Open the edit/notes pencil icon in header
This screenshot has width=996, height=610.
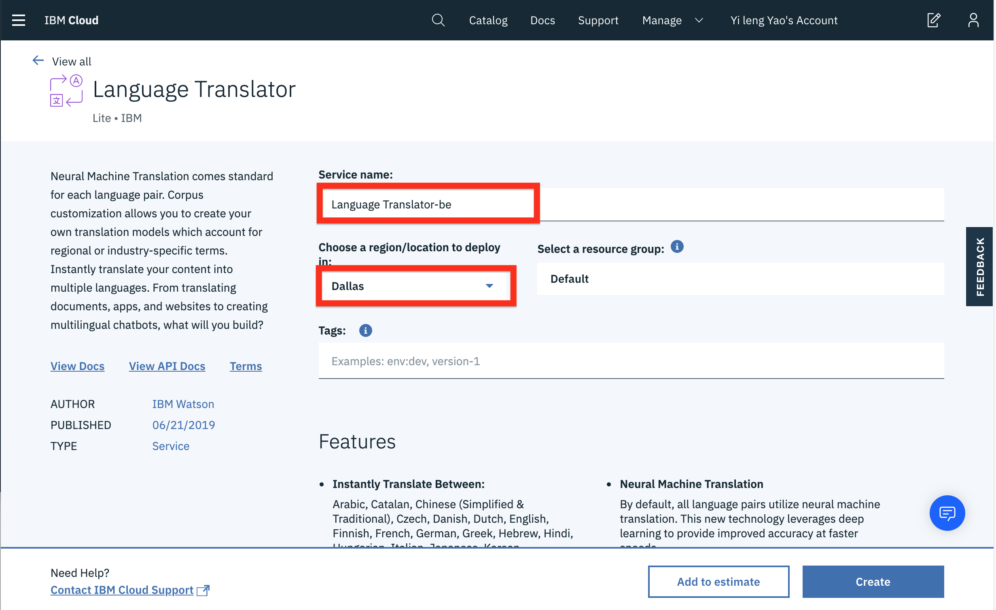click(x=934, y=20)
